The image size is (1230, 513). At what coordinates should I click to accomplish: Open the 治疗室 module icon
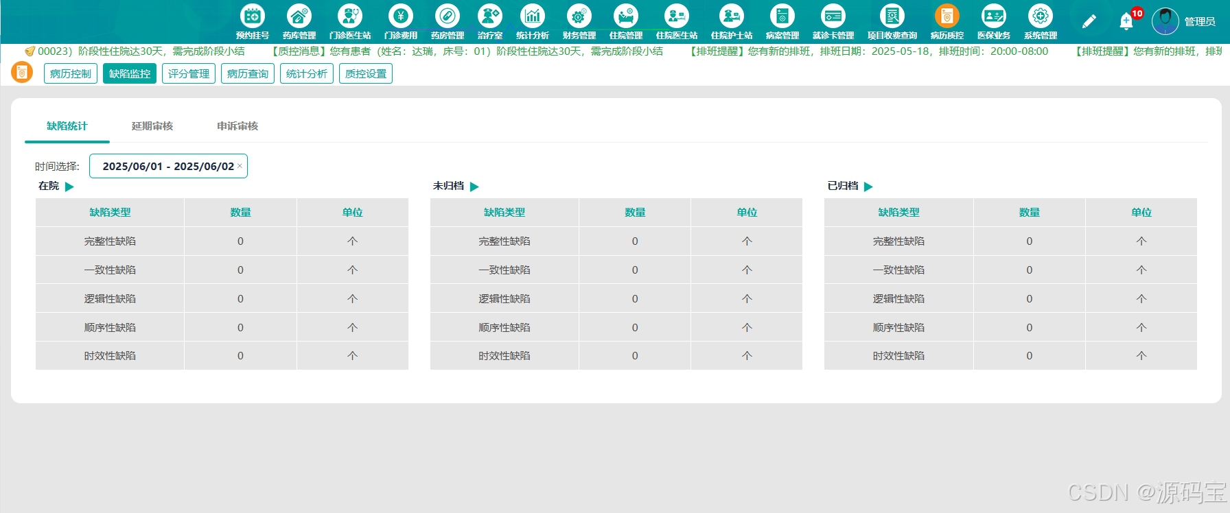489,16
